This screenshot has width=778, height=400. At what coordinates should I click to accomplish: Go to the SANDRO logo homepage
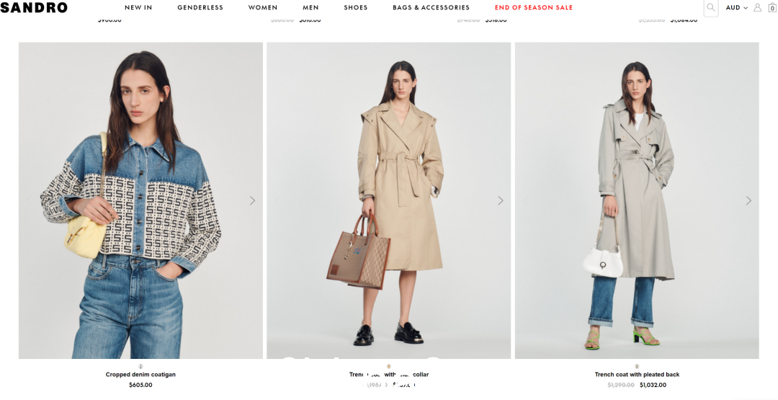pos(34,7)
